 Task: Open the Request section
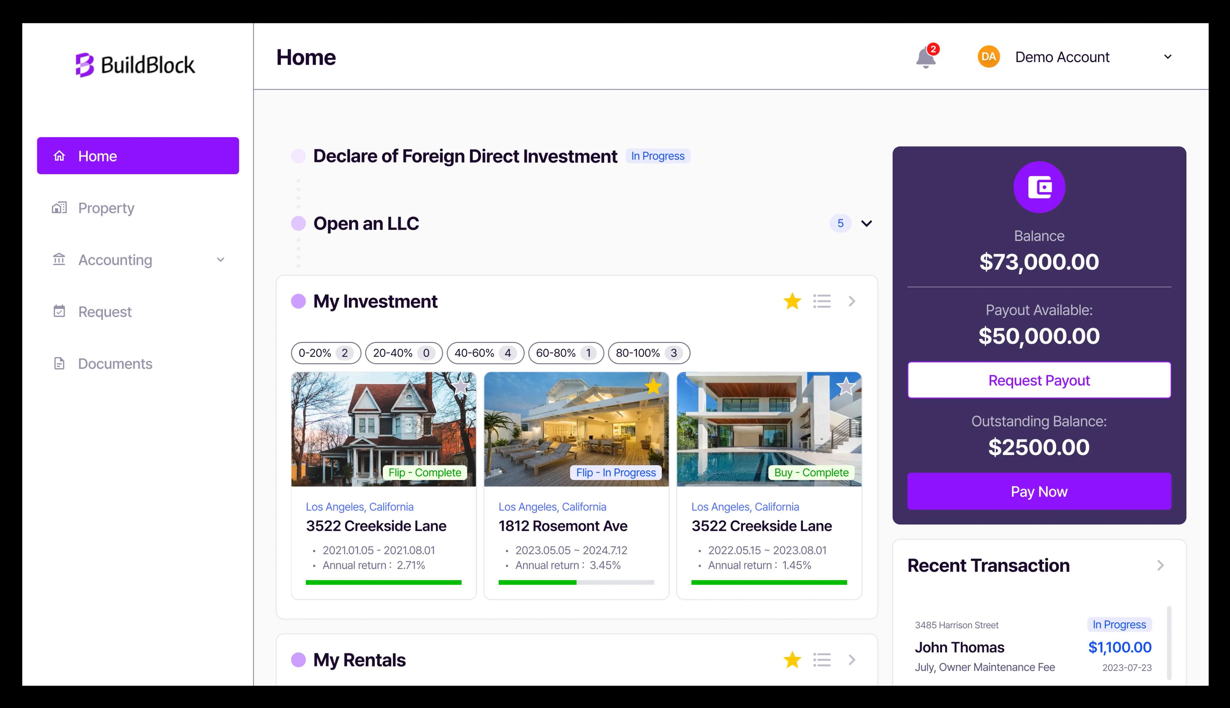click(x=138, y=311)
